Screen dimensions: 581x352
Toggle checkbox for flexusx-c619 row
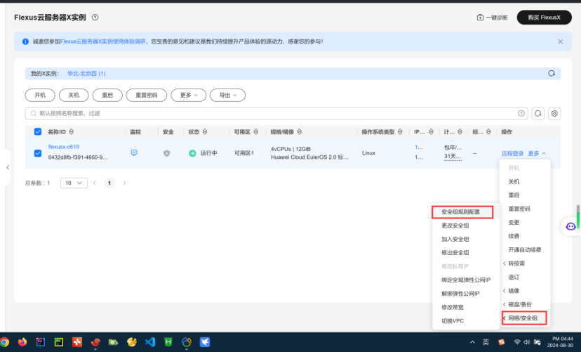(x=38, y=153)
